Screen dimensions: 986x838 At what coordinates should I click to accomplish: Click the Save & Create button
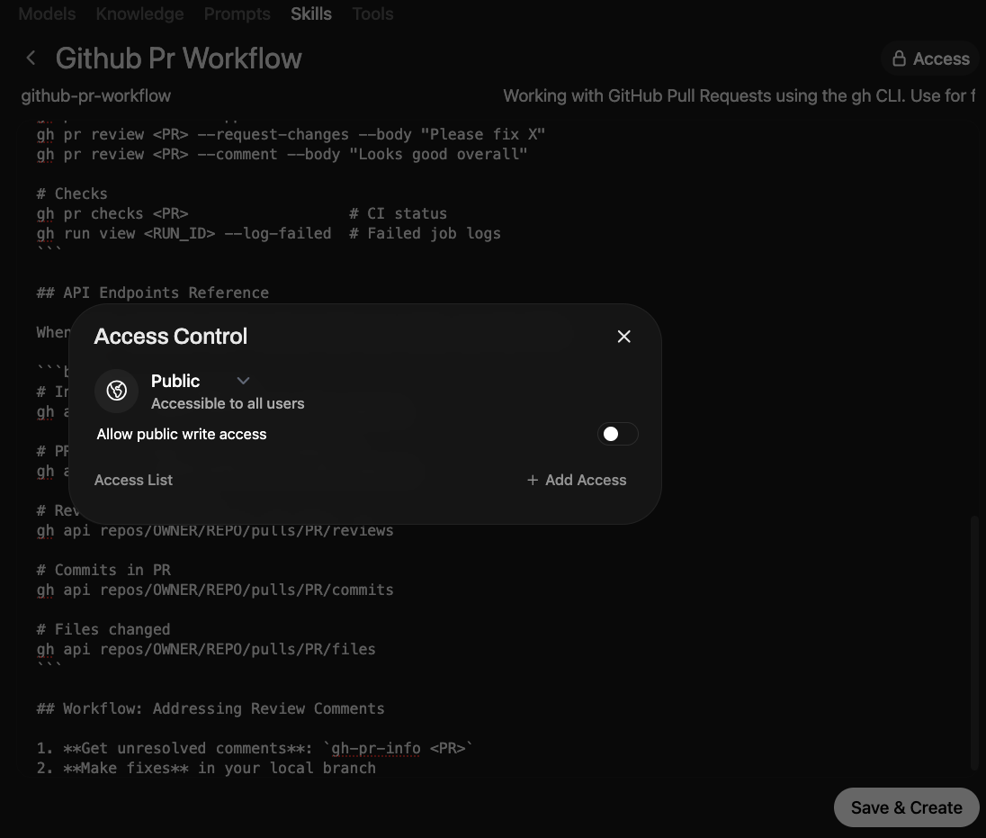click(906, 807)
